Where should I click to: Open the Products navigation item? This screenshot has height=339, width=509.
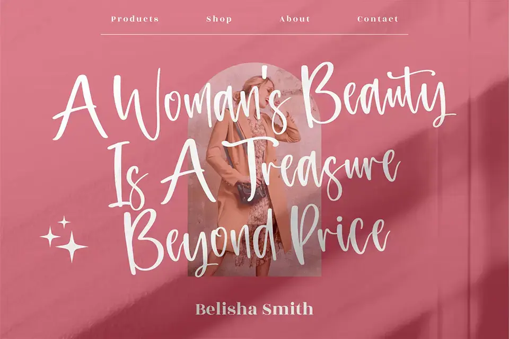pos(135,19)
